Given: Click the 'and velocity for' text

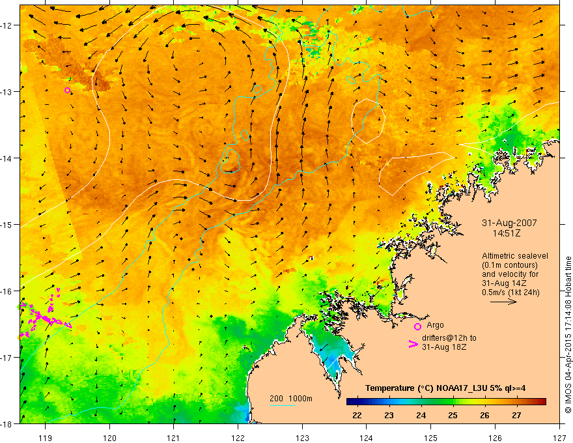Looking at the screenshot, I should 510,274.
